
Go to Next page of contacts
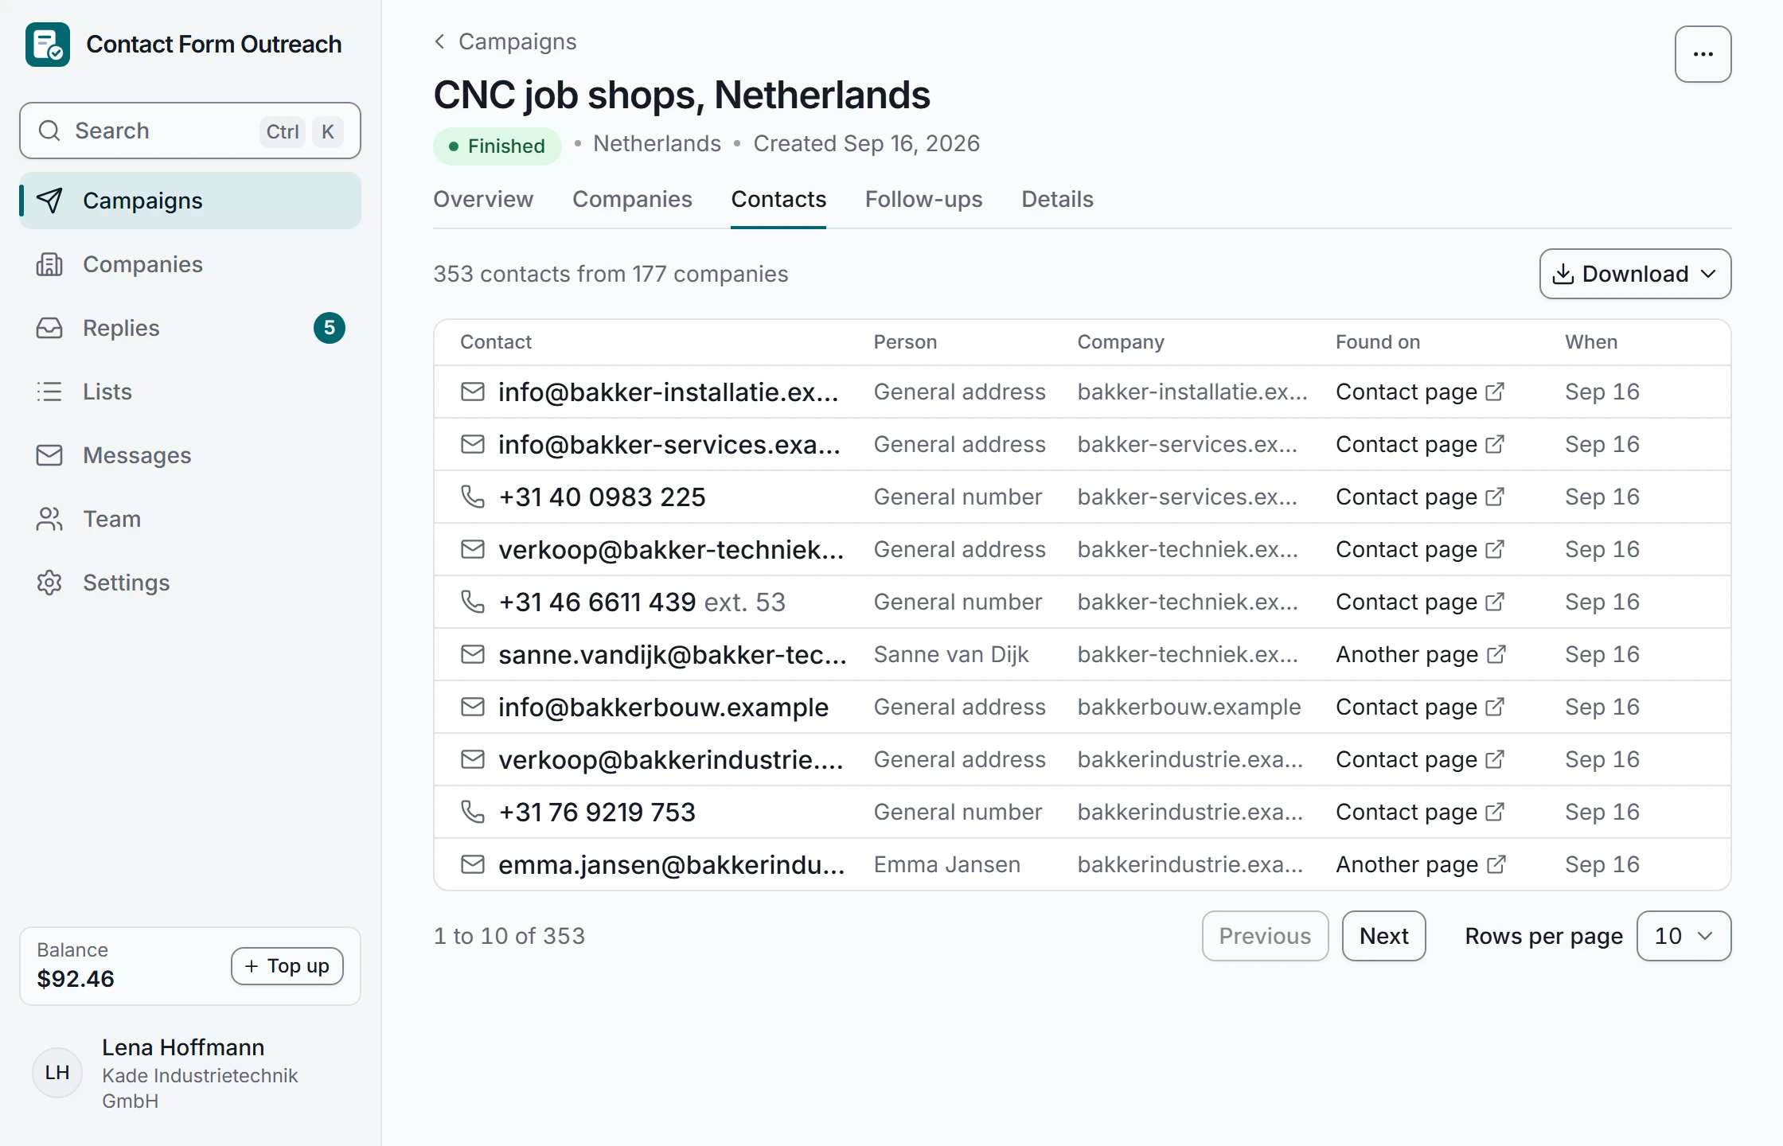point(1383,936)
